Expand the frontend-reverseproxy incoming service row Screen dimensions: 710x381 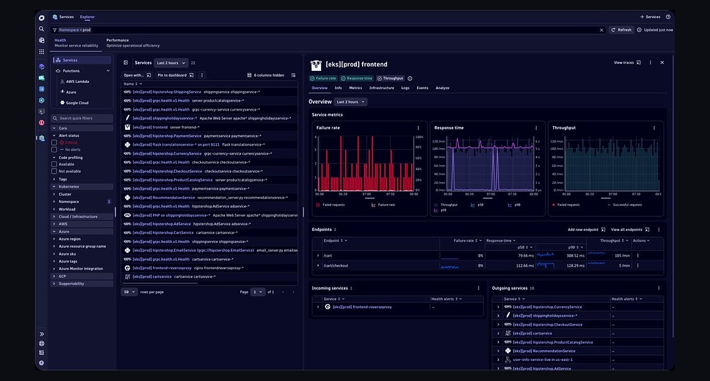318,307
